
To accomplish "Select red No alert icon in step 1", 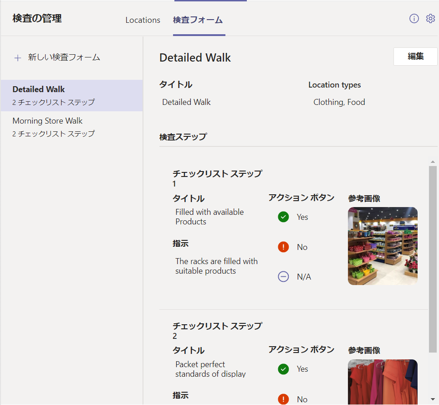I will [x=283, y=247].
